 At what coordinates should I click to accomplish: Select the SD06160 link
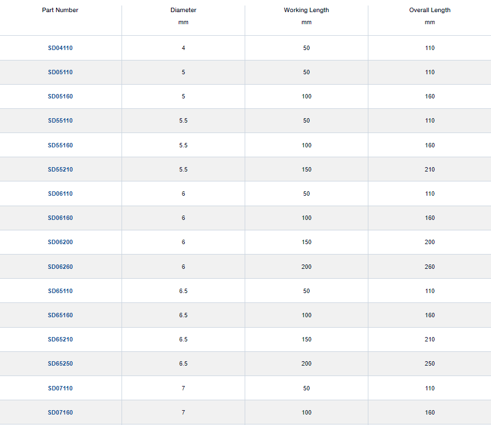[60, 218]
